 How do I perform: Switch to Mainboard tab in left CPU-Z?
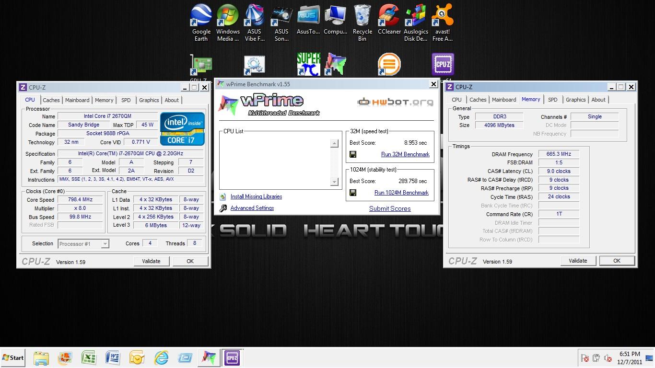pyautogui.click(x=77, y=100)
